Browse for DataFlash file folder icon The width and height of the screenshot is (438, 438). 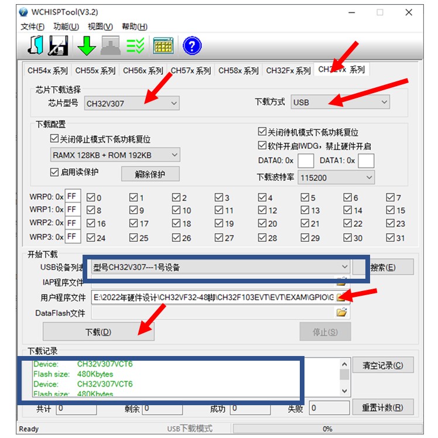coord(341,312)
